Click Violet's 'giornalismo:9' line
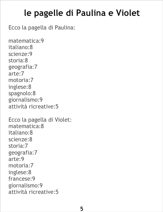Image resolution: width=163 pixels, height=212 pixels. point(26,186)
